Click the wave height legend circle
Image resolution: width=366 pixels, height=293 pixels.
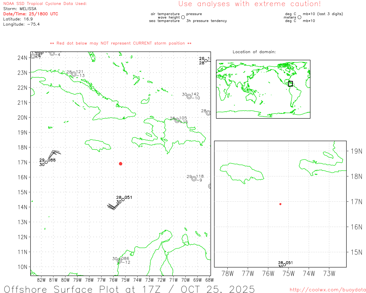pyautogui.click(x=183, y=17)
